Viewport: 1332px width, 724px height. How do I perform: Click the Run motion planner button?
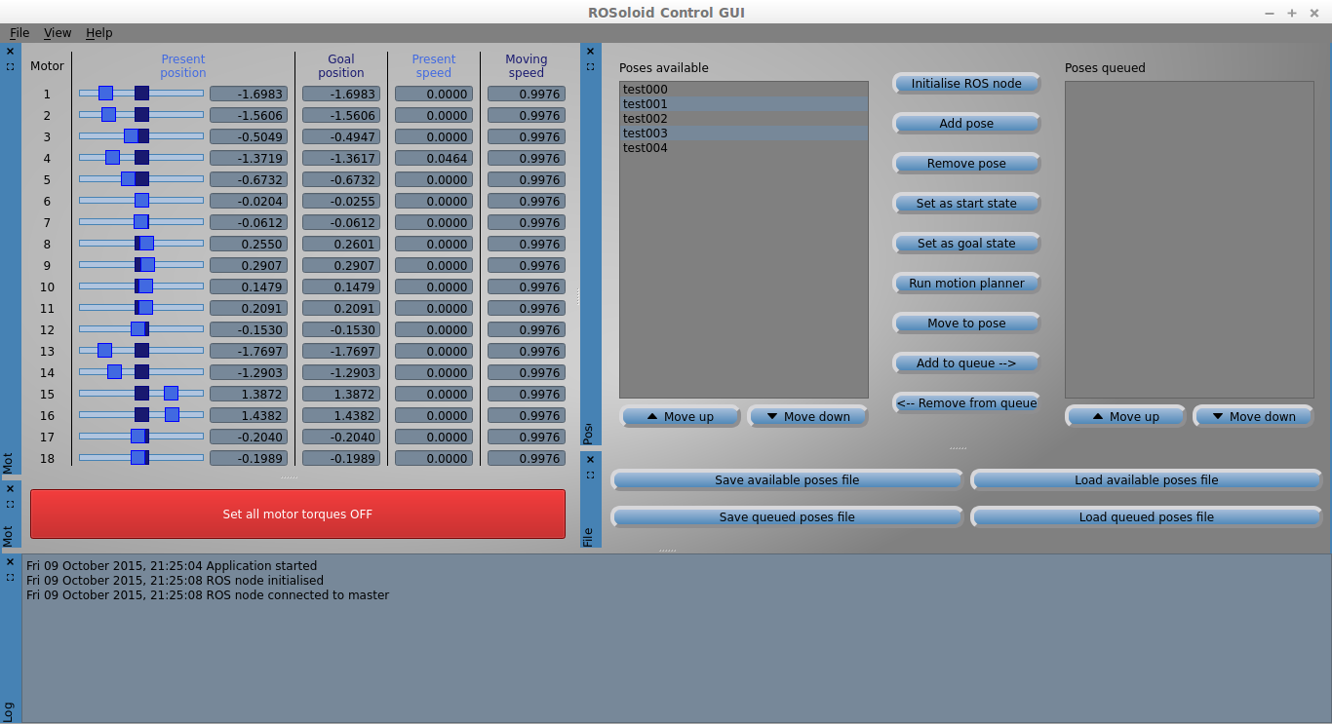(x=966, y=284)
